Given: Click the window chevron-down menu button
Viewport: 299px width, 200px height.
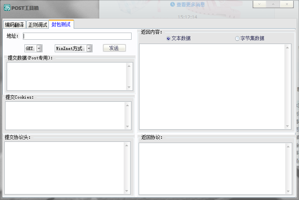Looking at the screenshot, I should pyautogui.click(x=259, y=4).
